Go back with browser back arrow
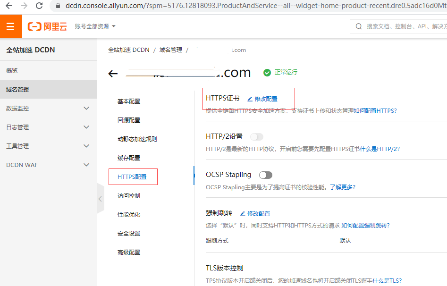 9,6
